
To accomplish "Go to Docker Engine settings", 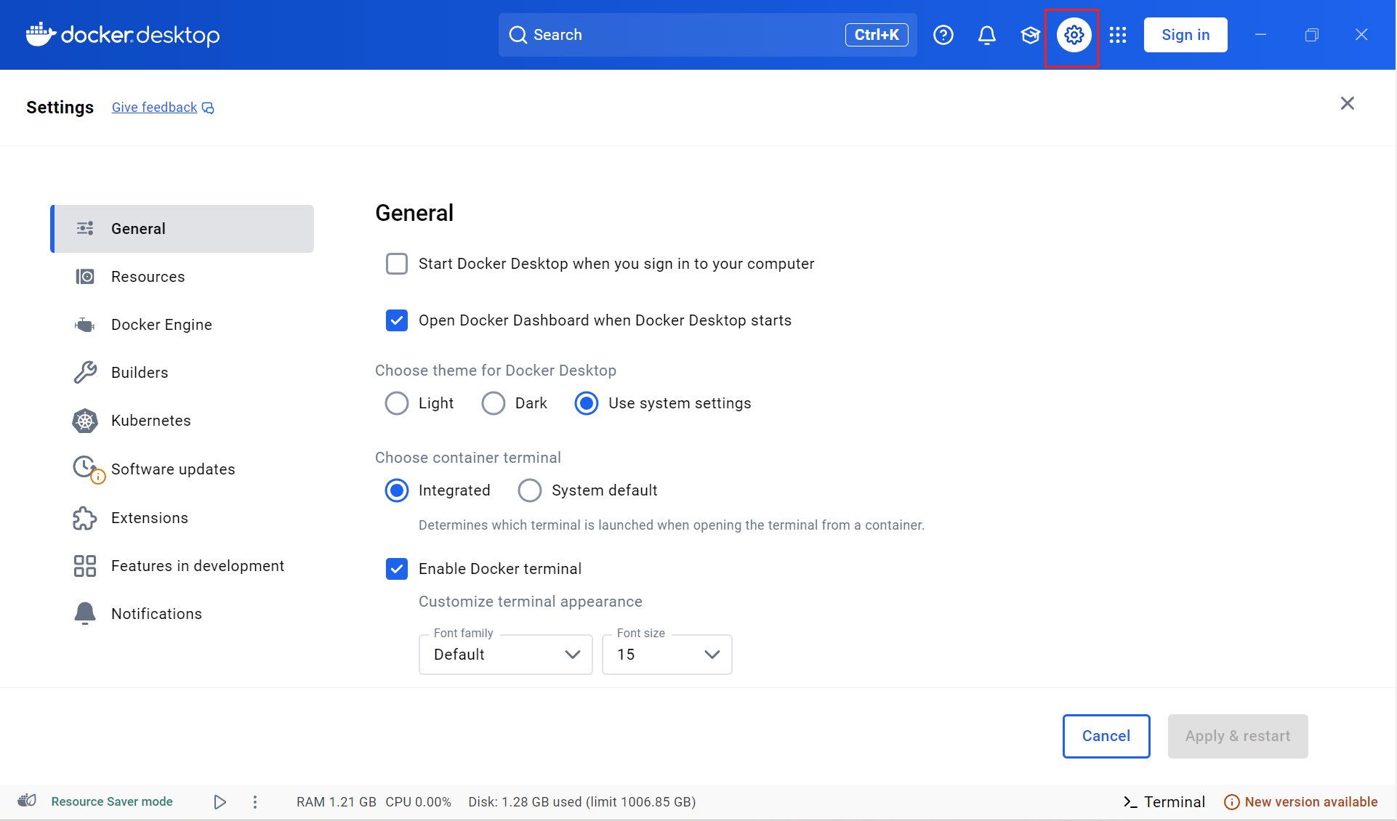I will click(x=161, y=325).
